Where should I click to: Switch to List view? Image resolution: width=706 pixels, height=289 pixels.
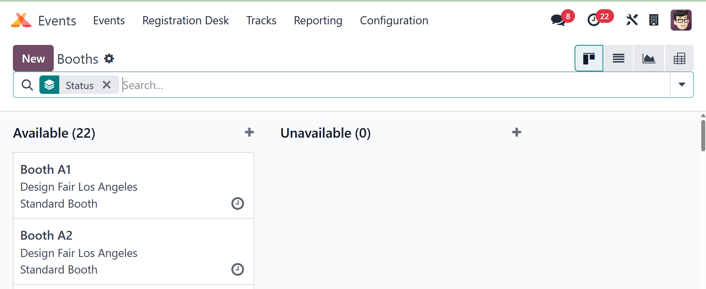click(618, 58)
